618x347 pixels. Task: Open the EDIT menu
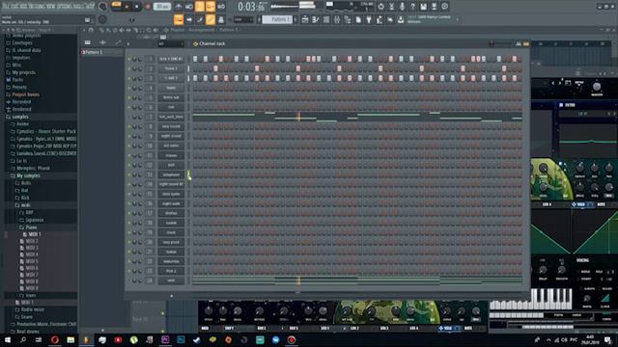pyautogui.click(x=15, y=6)
